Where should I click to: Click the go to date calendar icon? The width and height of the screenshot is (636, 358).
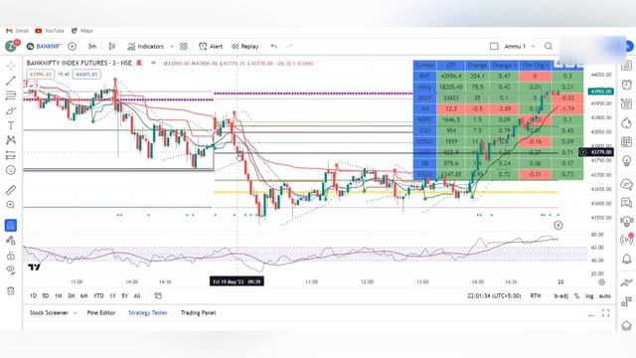[x=158, y=296]
